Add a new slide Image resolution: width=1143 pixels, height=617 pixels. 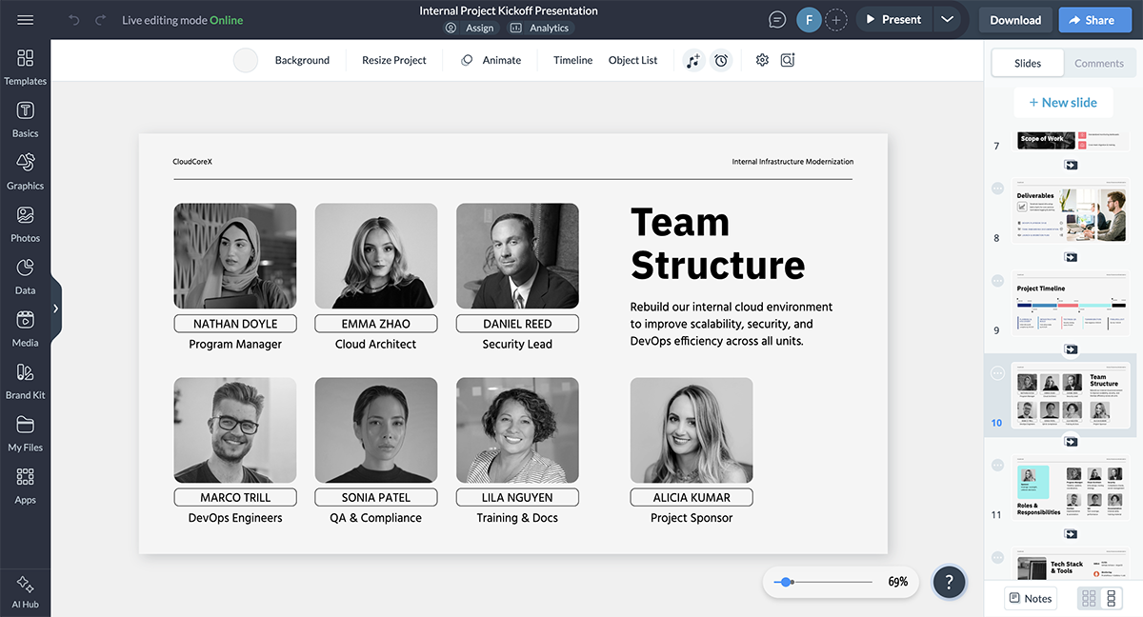[x=1062, y=103]
